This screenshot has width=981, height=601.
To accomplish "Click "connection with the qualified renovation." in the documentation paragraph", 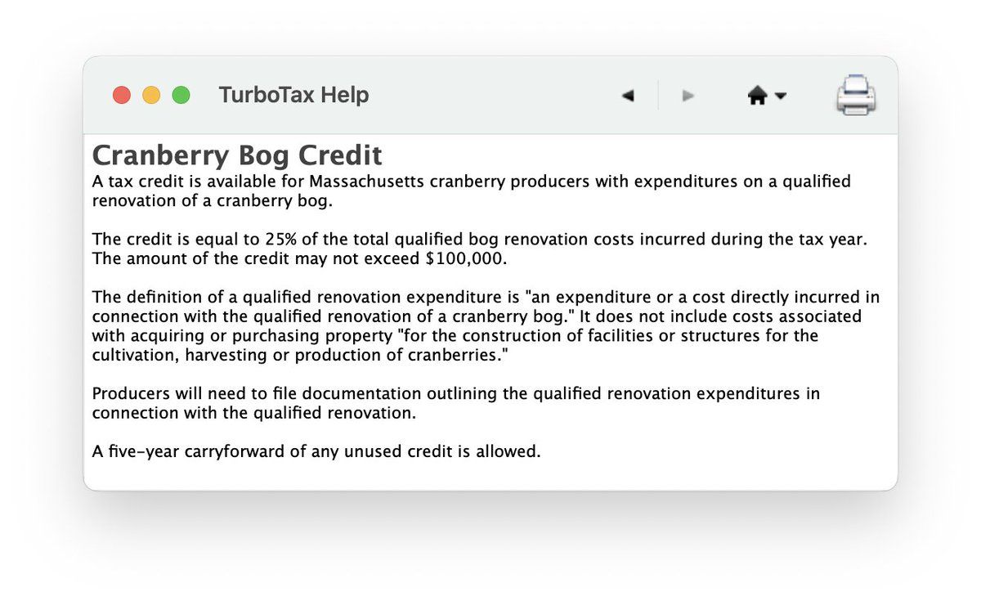I will [254, 413].
